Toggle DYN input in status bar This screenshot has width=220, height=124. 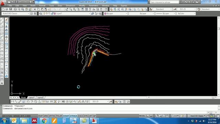pos(86,116)
